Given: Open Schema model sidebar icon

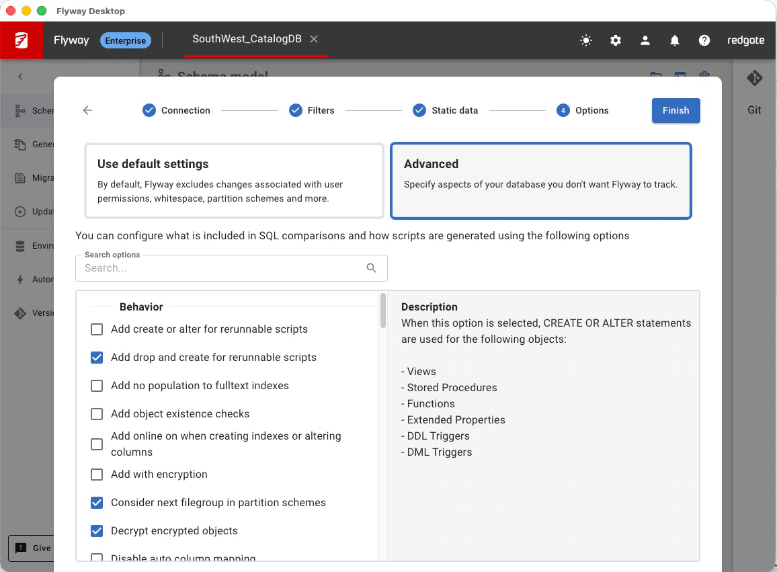Looking at the screenshot, I should (x=19, y=110).
